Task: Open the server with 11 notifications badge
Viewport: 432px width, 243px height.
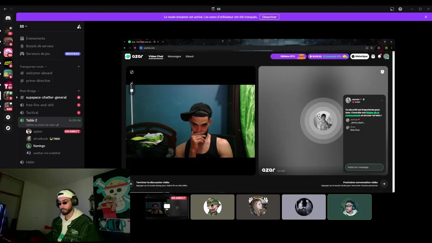Action: pyautogui.click(x=8, y=31)
